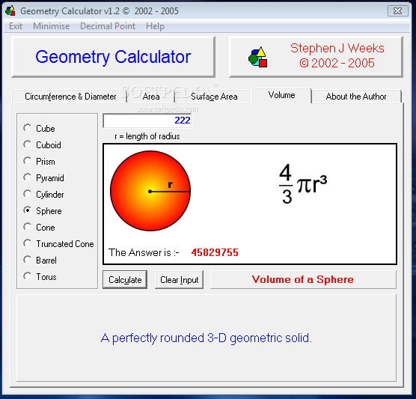Click the 4/3 πr³ formula
The height and width of the screenshot is (399, 416).
coord(303,183)
